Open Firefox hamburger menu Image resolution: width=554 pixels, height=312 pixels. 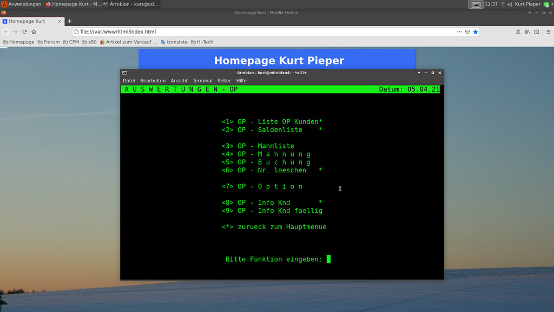[548, 32]
